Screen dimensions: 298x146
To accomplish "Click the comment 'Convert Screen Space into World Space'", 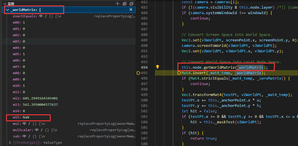I will 227,34.
